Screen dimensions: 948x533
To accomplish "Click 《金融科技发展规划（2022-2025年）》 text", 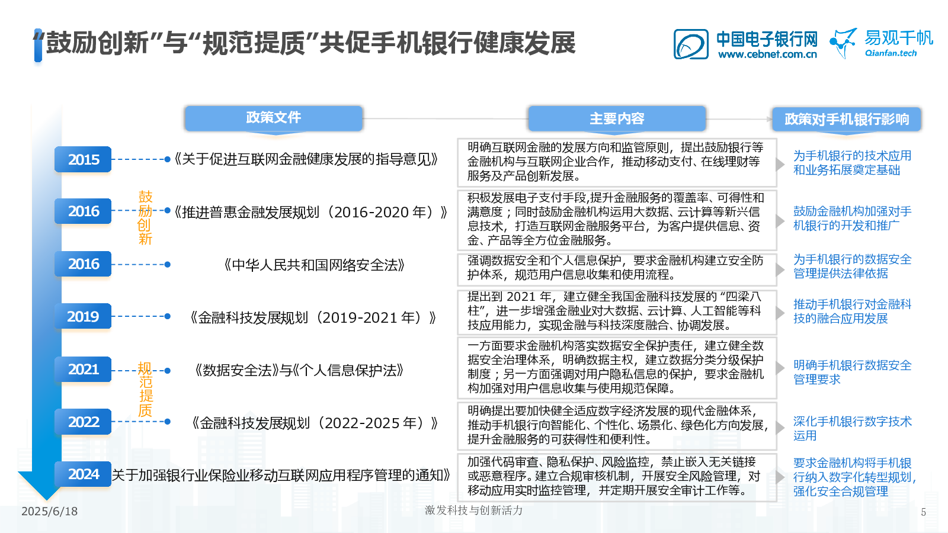I will 315,423.
